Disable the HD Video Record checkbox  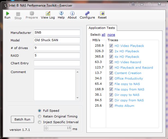(111, 62)
